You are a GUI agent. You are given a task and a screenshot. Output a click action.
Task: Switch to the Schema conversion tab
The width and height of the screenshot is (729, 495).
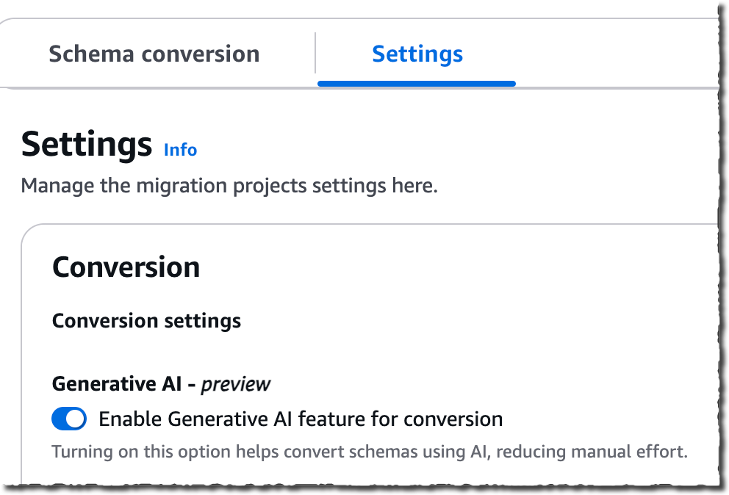click(x=153, y=53)
